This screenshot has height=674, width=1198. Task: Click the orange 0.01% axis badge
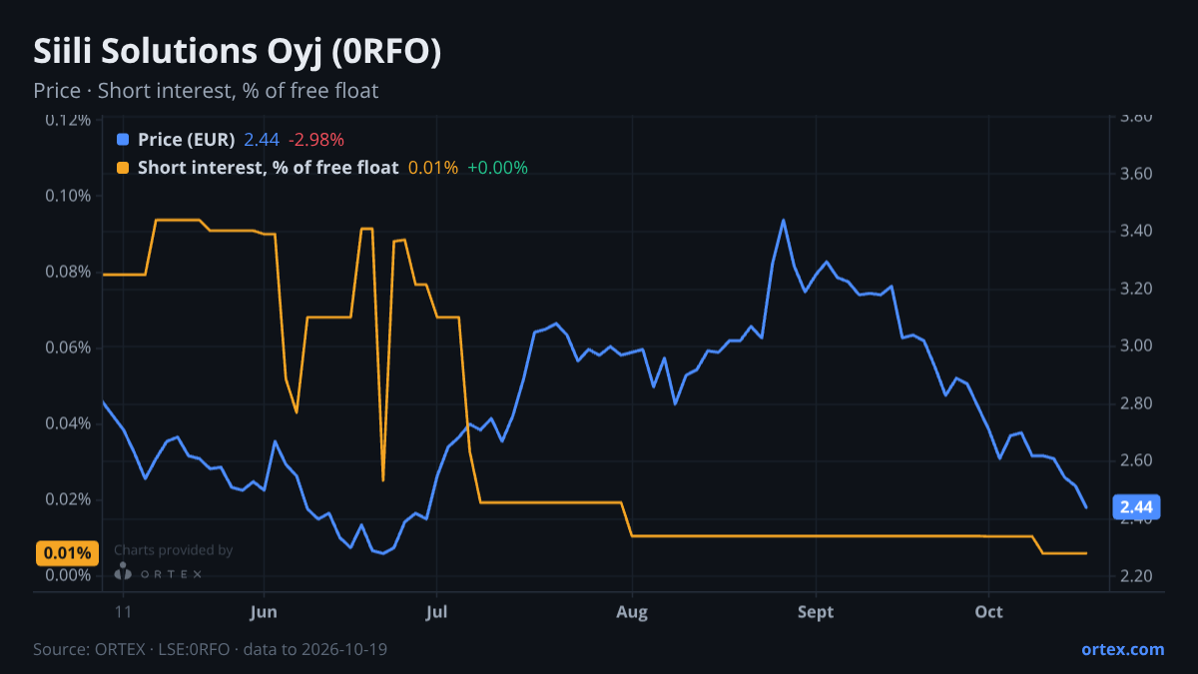pyautogui.click(x=68, y=553)
